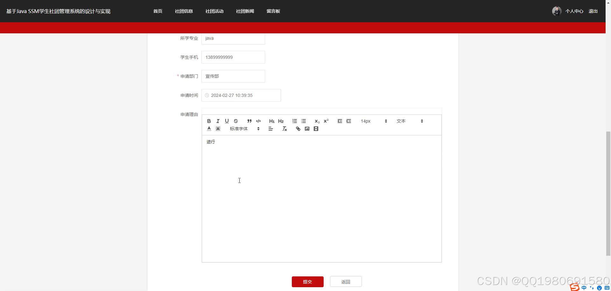Decrease text indent

pyautogui.click(x=340, y=121)
